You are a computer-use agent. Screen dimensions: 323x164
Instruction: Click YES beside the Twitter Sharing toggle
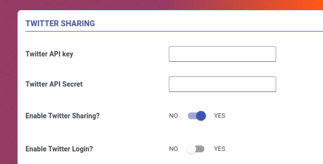pyautogui.click(x=219, y=116)
